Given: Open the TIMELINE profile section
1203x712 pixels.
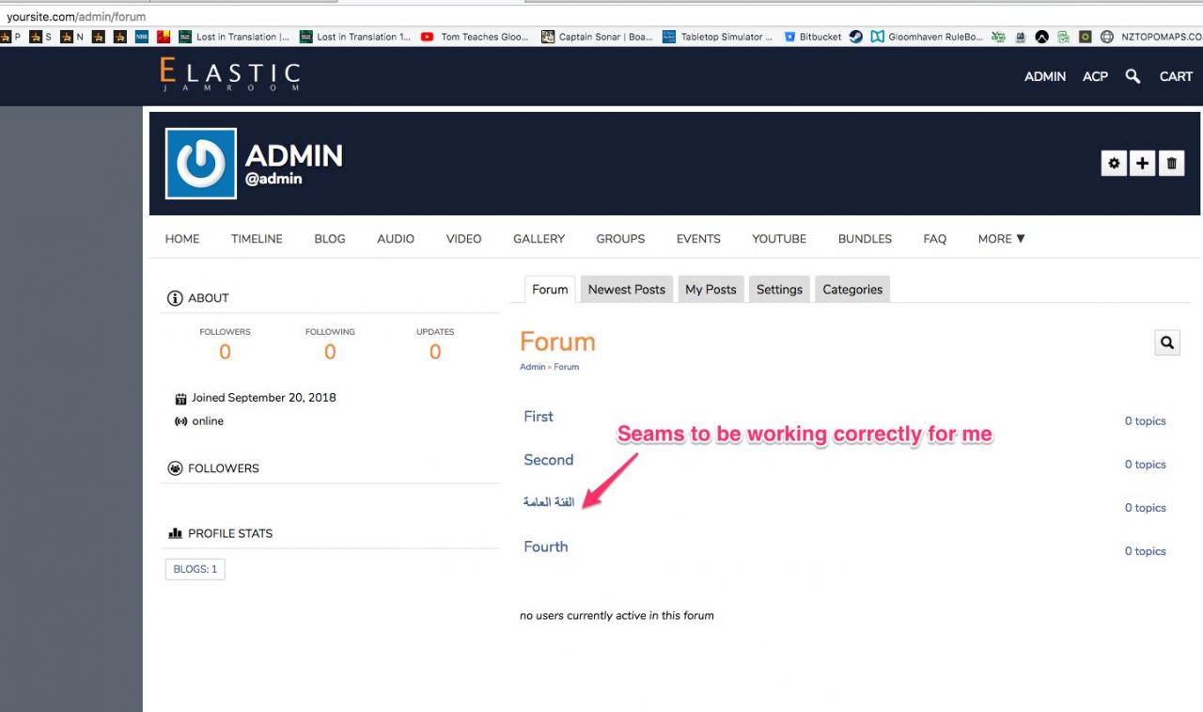Looking at the screenshot, I should tap(257, 239).
